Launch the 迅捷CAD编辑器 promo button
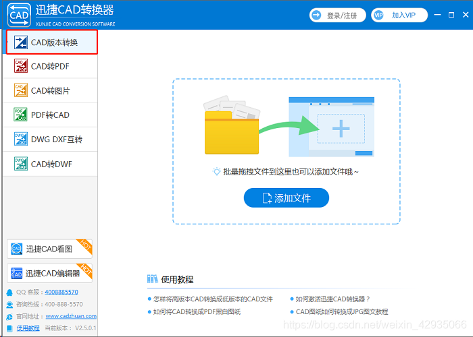The width and height of the screenshot is (473, 337). pos(50,273)
